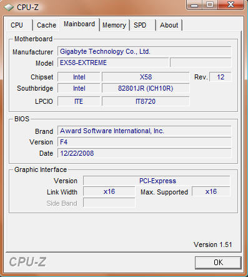Click the Rev. label
248x277 pixels.
click(201, 77)
